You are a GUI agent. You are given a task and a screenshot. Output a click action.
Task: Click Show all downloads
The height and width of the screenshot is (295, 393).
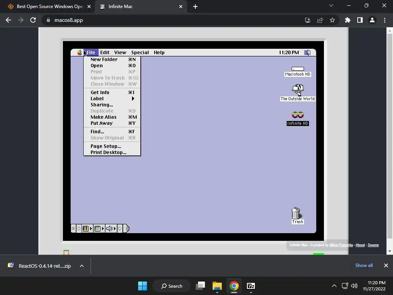(x=364, y=265)
